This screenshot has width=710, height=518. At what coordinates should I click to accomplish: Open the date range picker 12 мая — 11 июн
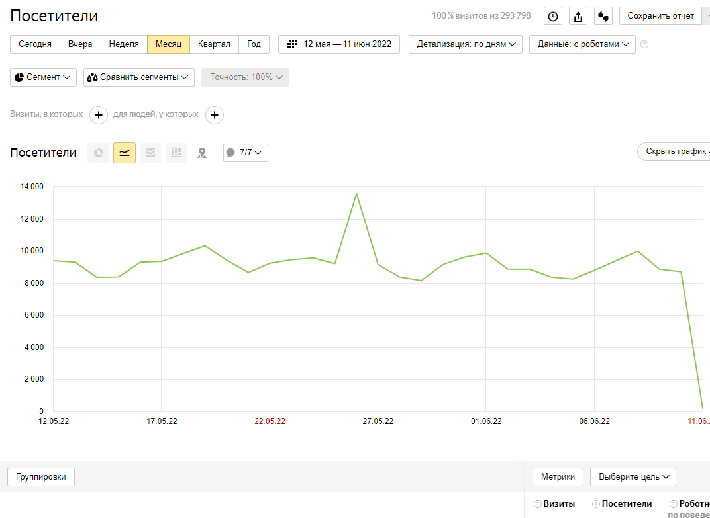339,44
